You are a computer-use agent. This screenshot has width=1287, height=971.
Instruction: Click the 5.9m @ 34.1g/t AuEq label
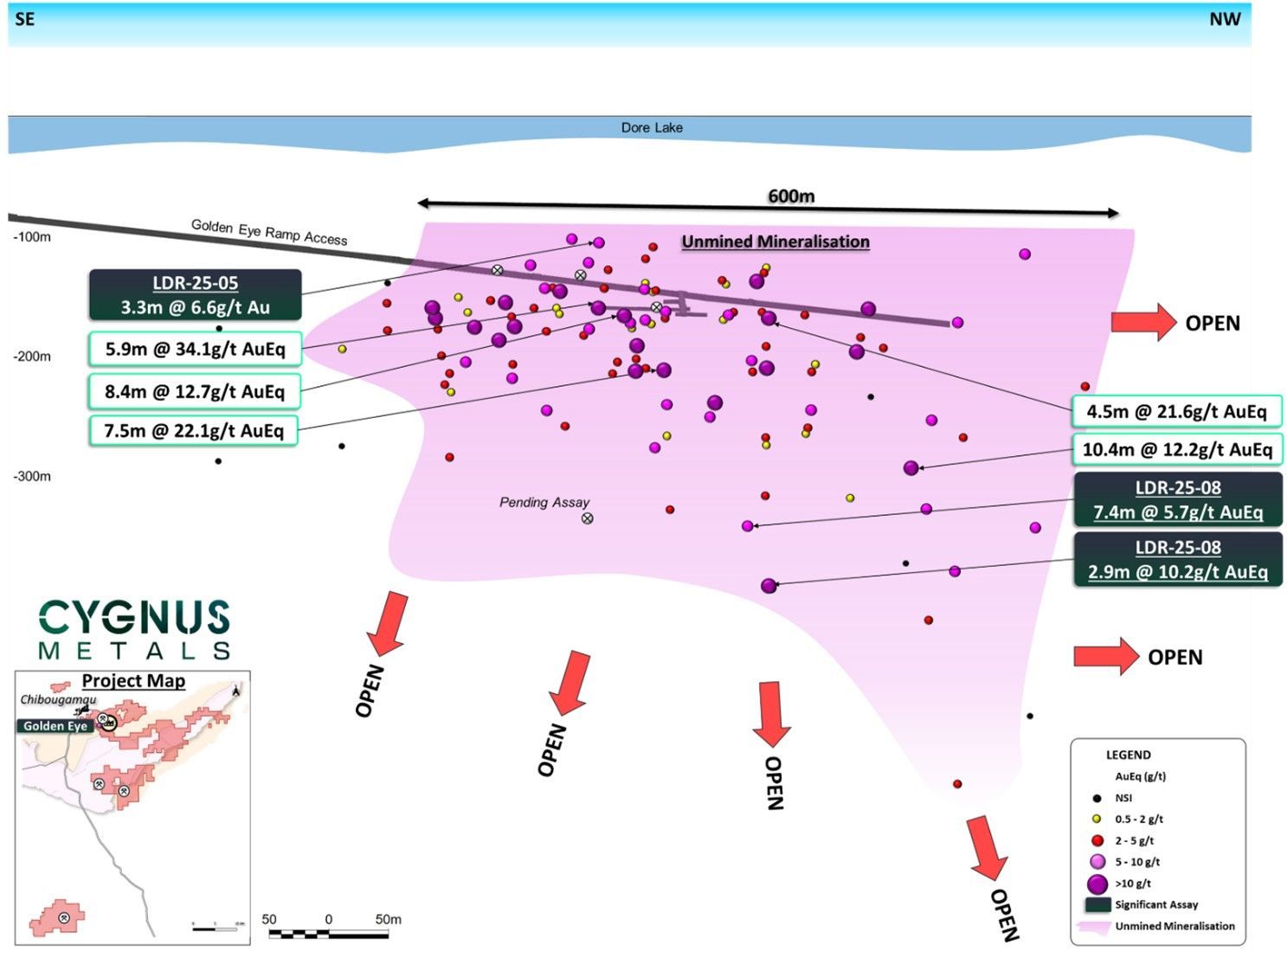196,349
